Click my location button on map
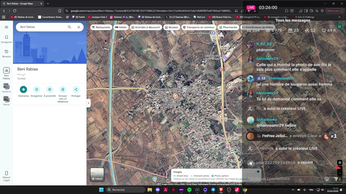 (340, 162)
